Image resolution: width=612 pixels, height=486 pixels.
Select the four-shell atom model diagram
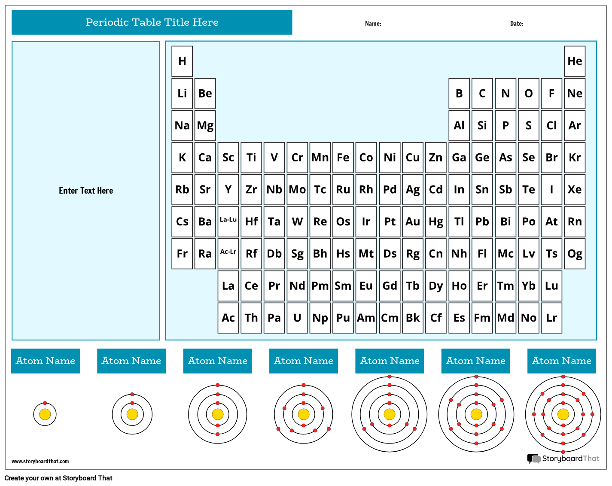pos(303,414)
